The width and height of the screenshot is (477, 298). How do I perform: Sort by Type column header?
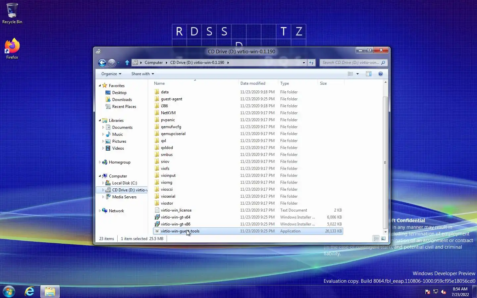[x=298, y=83]
